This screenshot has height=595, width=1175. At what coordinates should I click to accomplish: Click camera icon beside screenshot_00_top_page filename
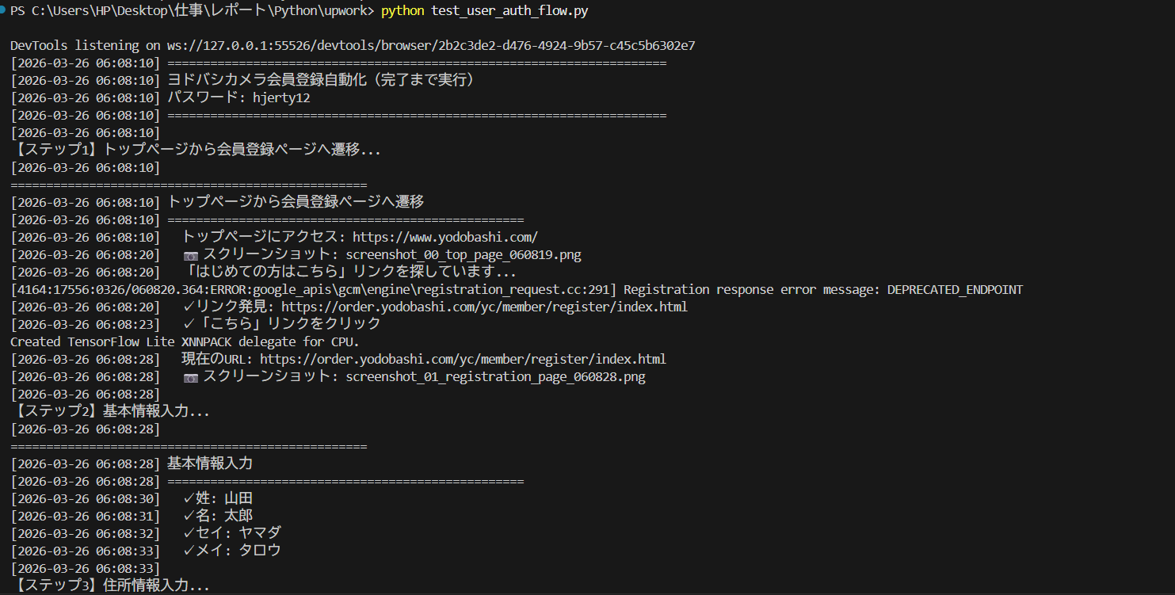tap(191, 255)
